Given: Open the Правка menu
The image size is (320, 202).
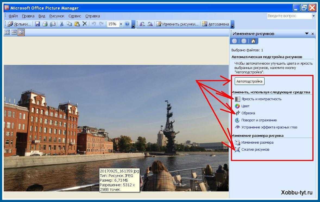Looking at the screenshot, I should (x=28, y=16).
